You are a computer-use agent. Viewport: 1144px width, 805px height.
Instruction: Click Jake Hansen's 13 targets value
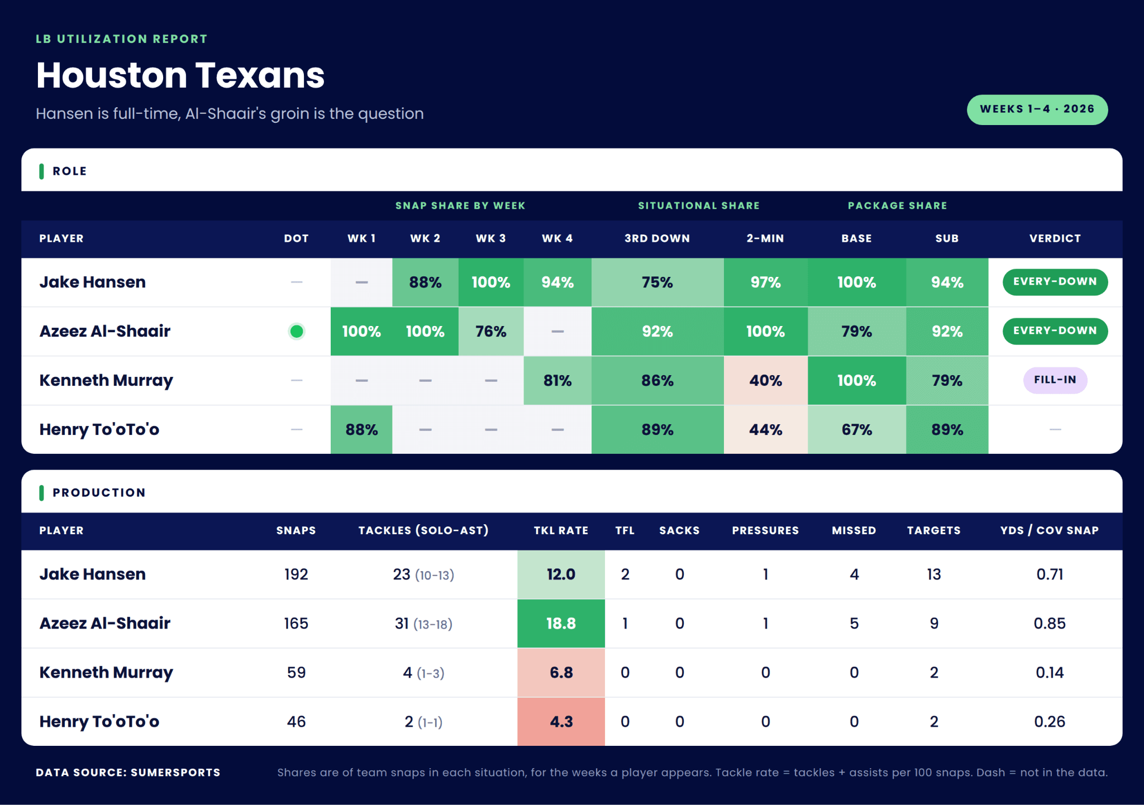[x=934, y=574]
